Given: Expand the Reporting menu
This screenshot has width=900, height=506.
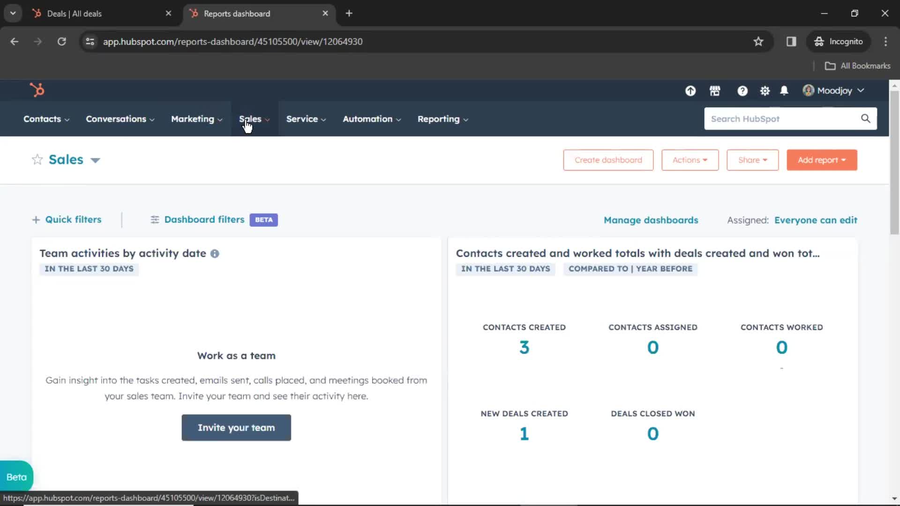Looking at the screenshot, I should tap(443, 119).
